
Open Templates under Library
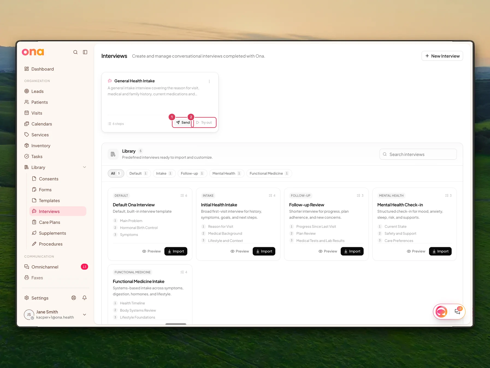(x=49, y=201)
